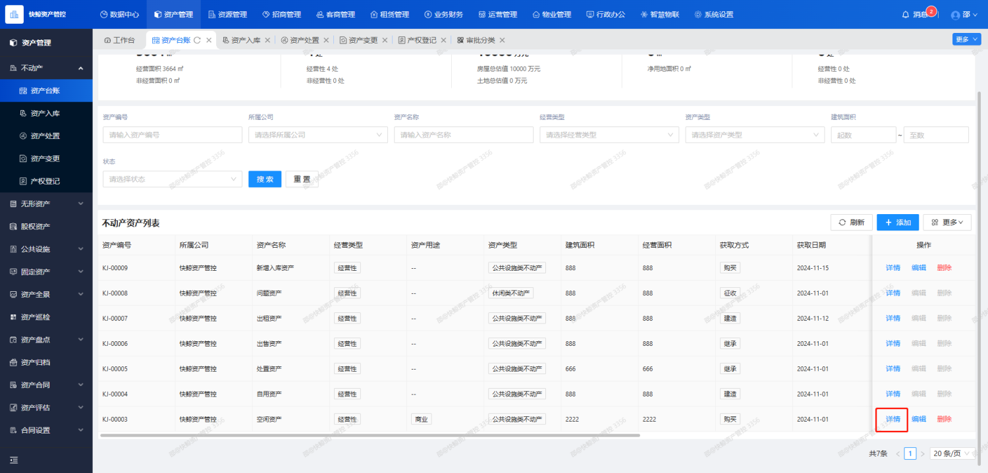Expand the 资产评估 sidebar group
988x473 pixels.
coord(46,408)
